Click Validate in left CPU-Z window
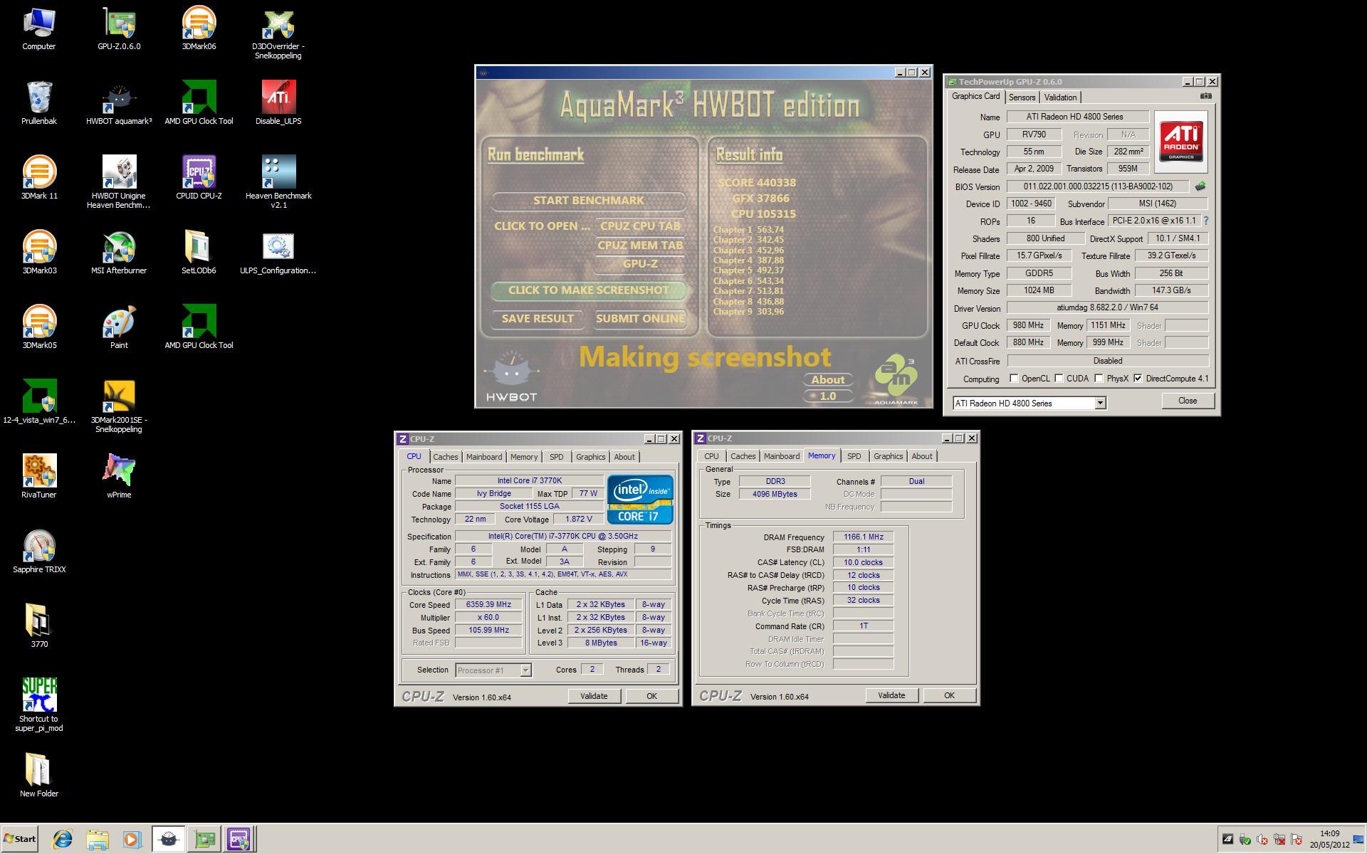Viewport: 1367px width, 854px height. point(594,696)
